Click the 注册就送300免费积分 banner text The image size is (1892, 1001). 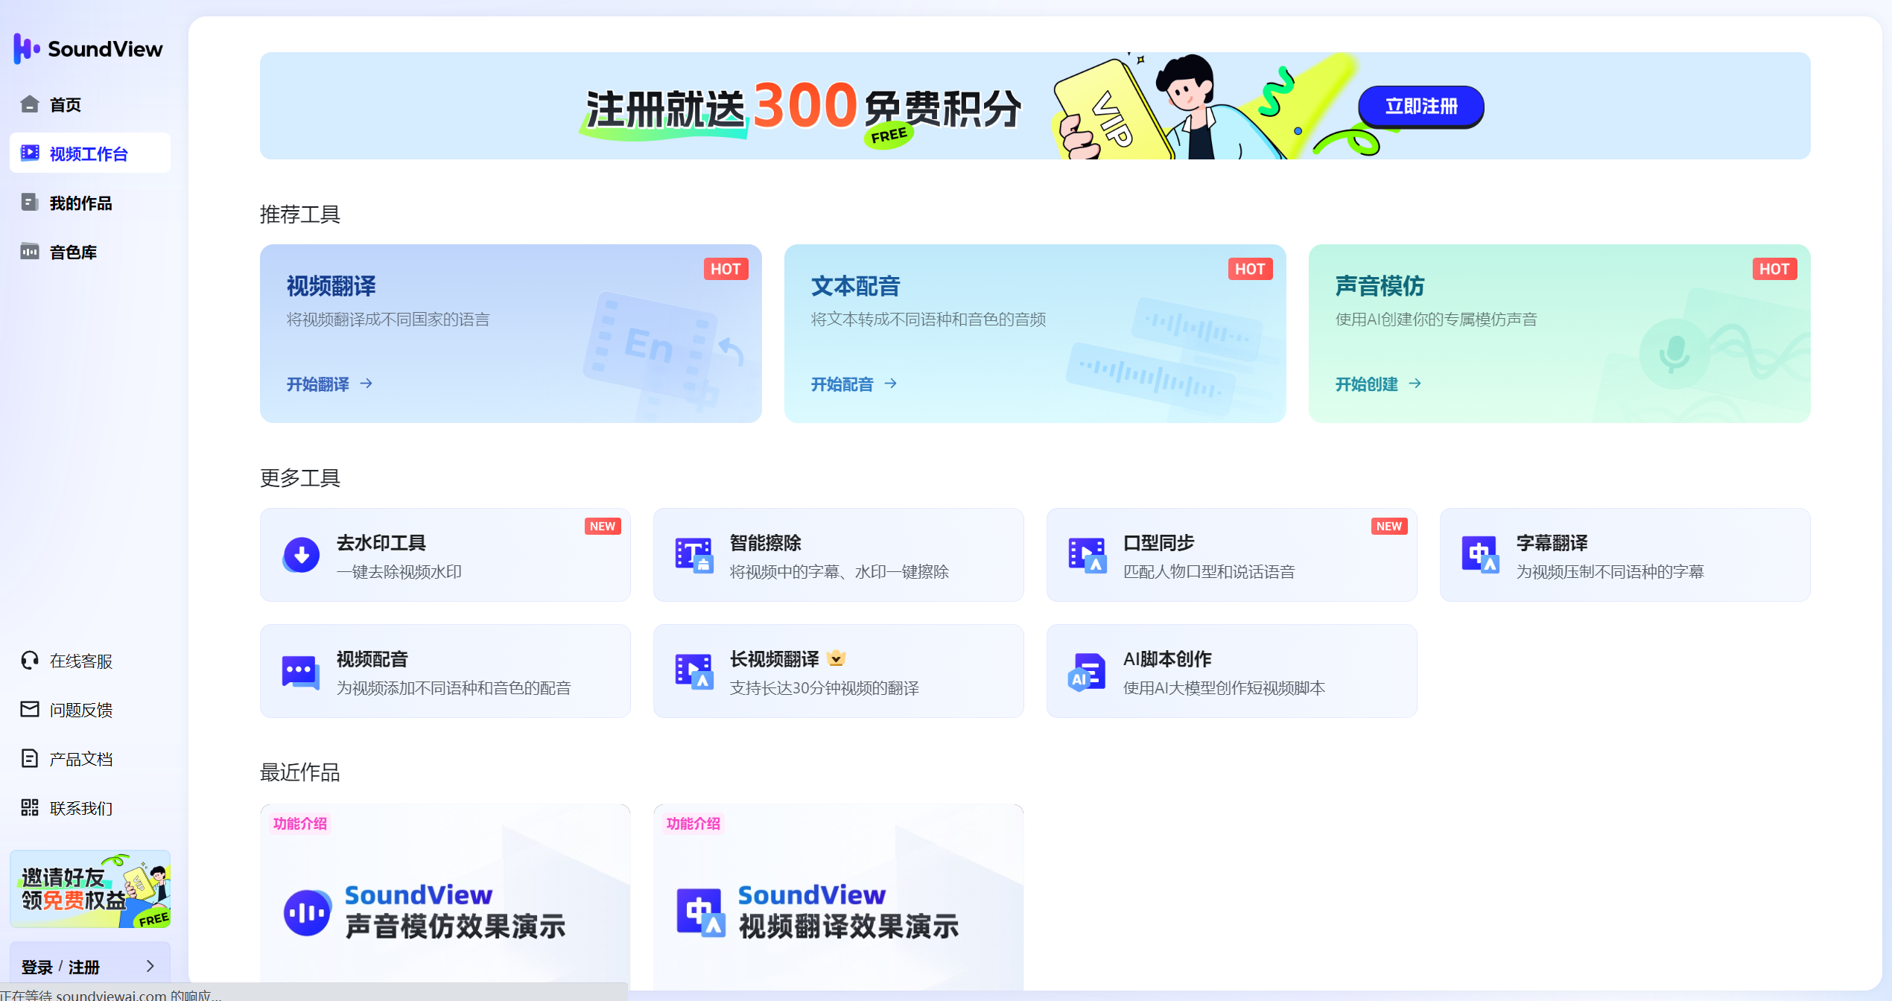[x=803, y=109]
